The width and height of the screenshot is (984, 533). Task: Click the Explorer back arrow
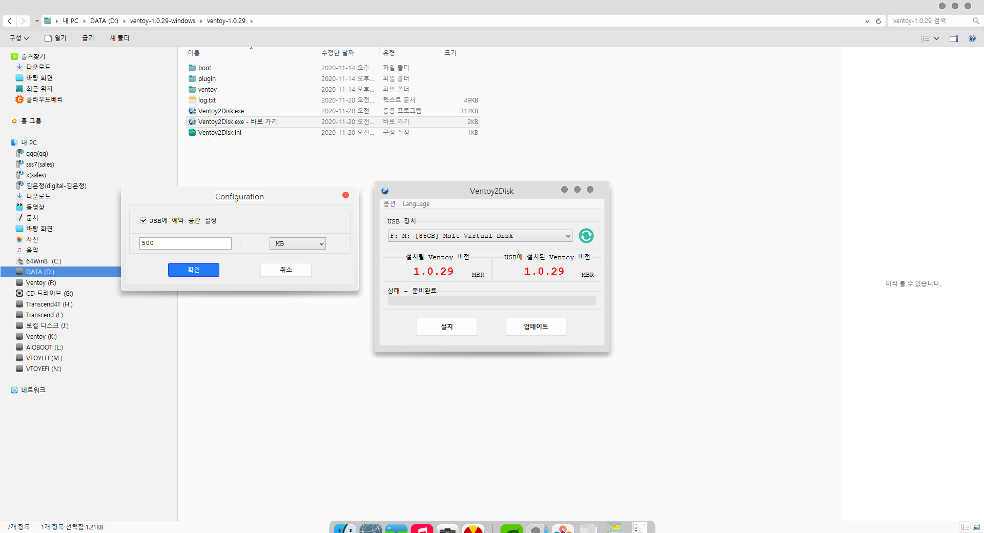coord(10,21)
